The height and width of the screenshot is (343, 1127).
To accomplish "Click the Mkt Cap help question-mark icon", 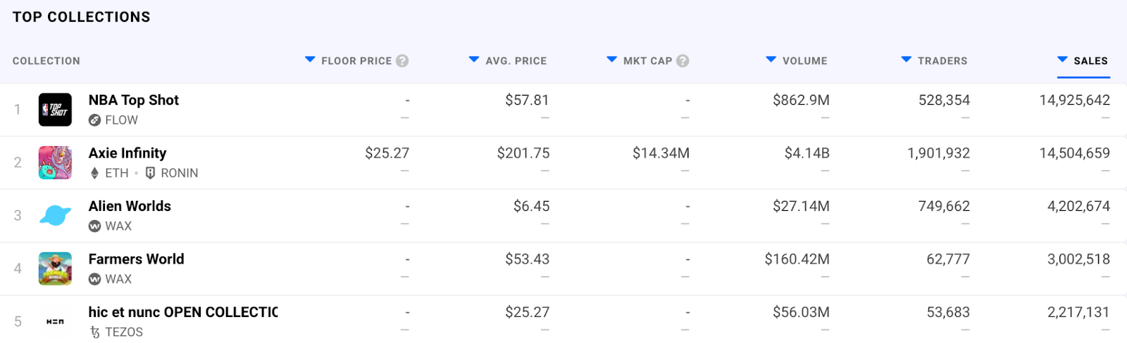I will pos(683,60).
